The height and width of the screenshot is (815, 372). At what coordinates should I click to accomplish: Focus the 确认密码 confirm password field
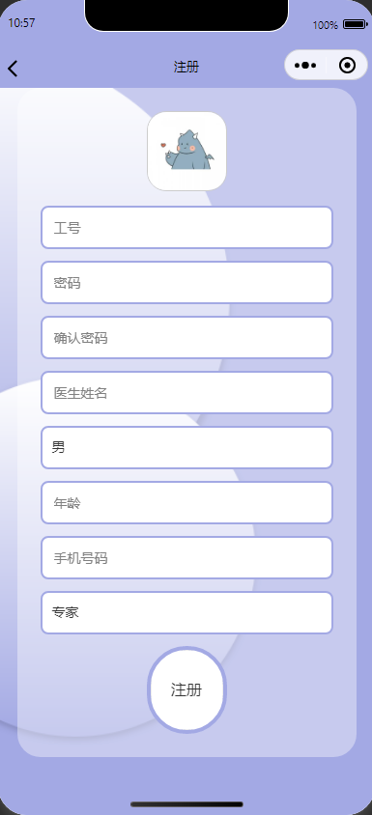pyautogui.click(x=186, y=338)
